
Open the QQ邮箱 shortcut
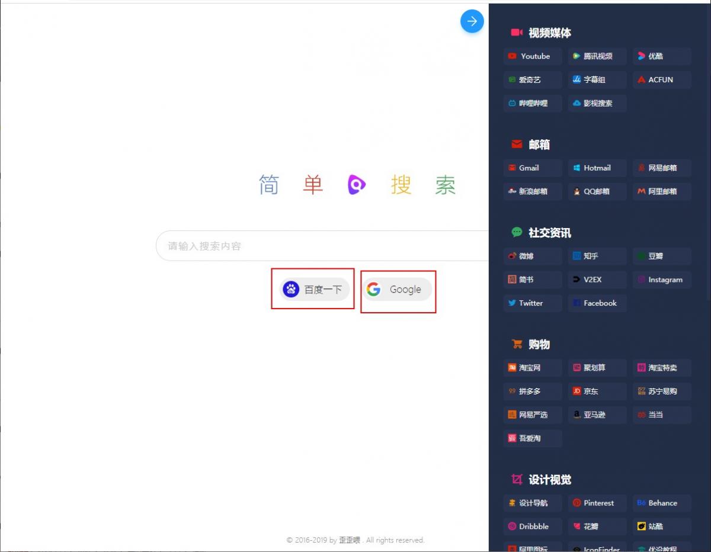tap(597, 191)
